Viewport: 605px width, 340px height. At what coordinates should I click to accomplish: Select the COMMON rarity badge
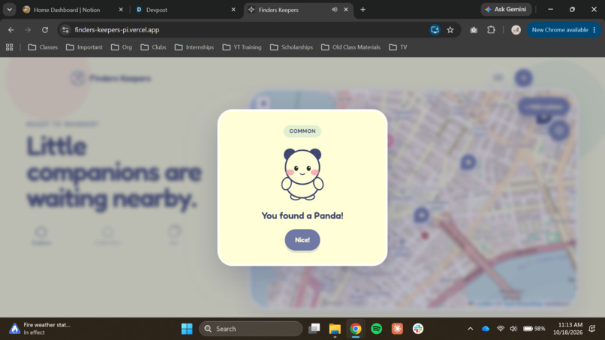(302, 131)
